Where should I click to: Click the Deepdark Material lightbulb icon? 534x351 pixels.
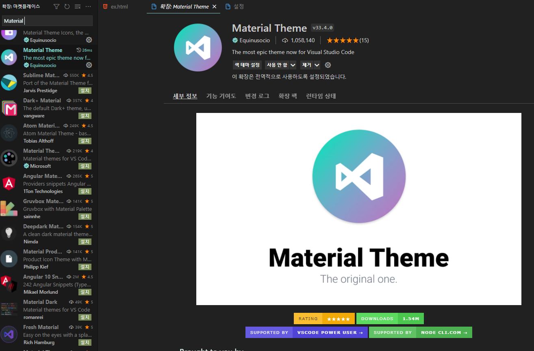click(x=9, y=234)
